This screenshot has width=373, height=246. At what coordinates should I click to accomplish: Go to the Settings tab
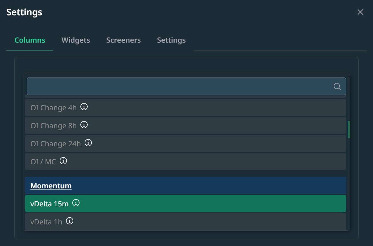tap(171, 40)
